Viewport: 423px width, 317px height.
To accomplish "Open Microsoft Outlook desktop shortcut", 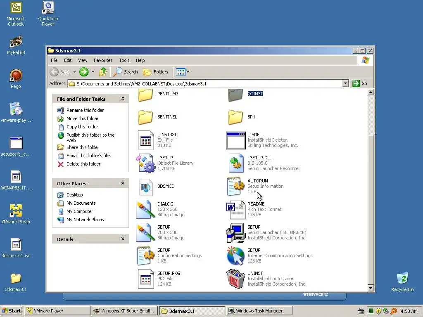I will pos(16,14).
